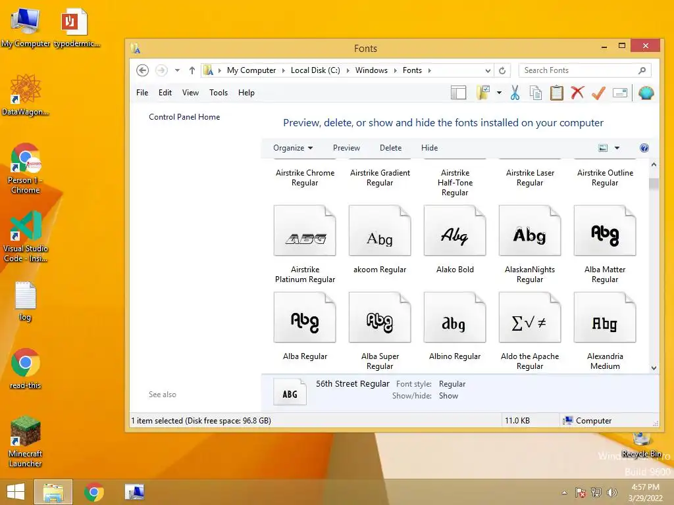Show hidden system tray icons arrow

point(564,493)
